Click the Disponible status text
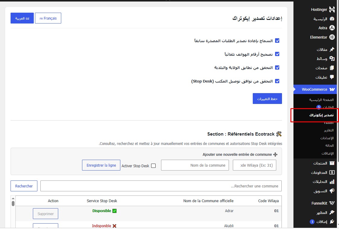Viewport: 339px width, 229px height. (102, 211)
